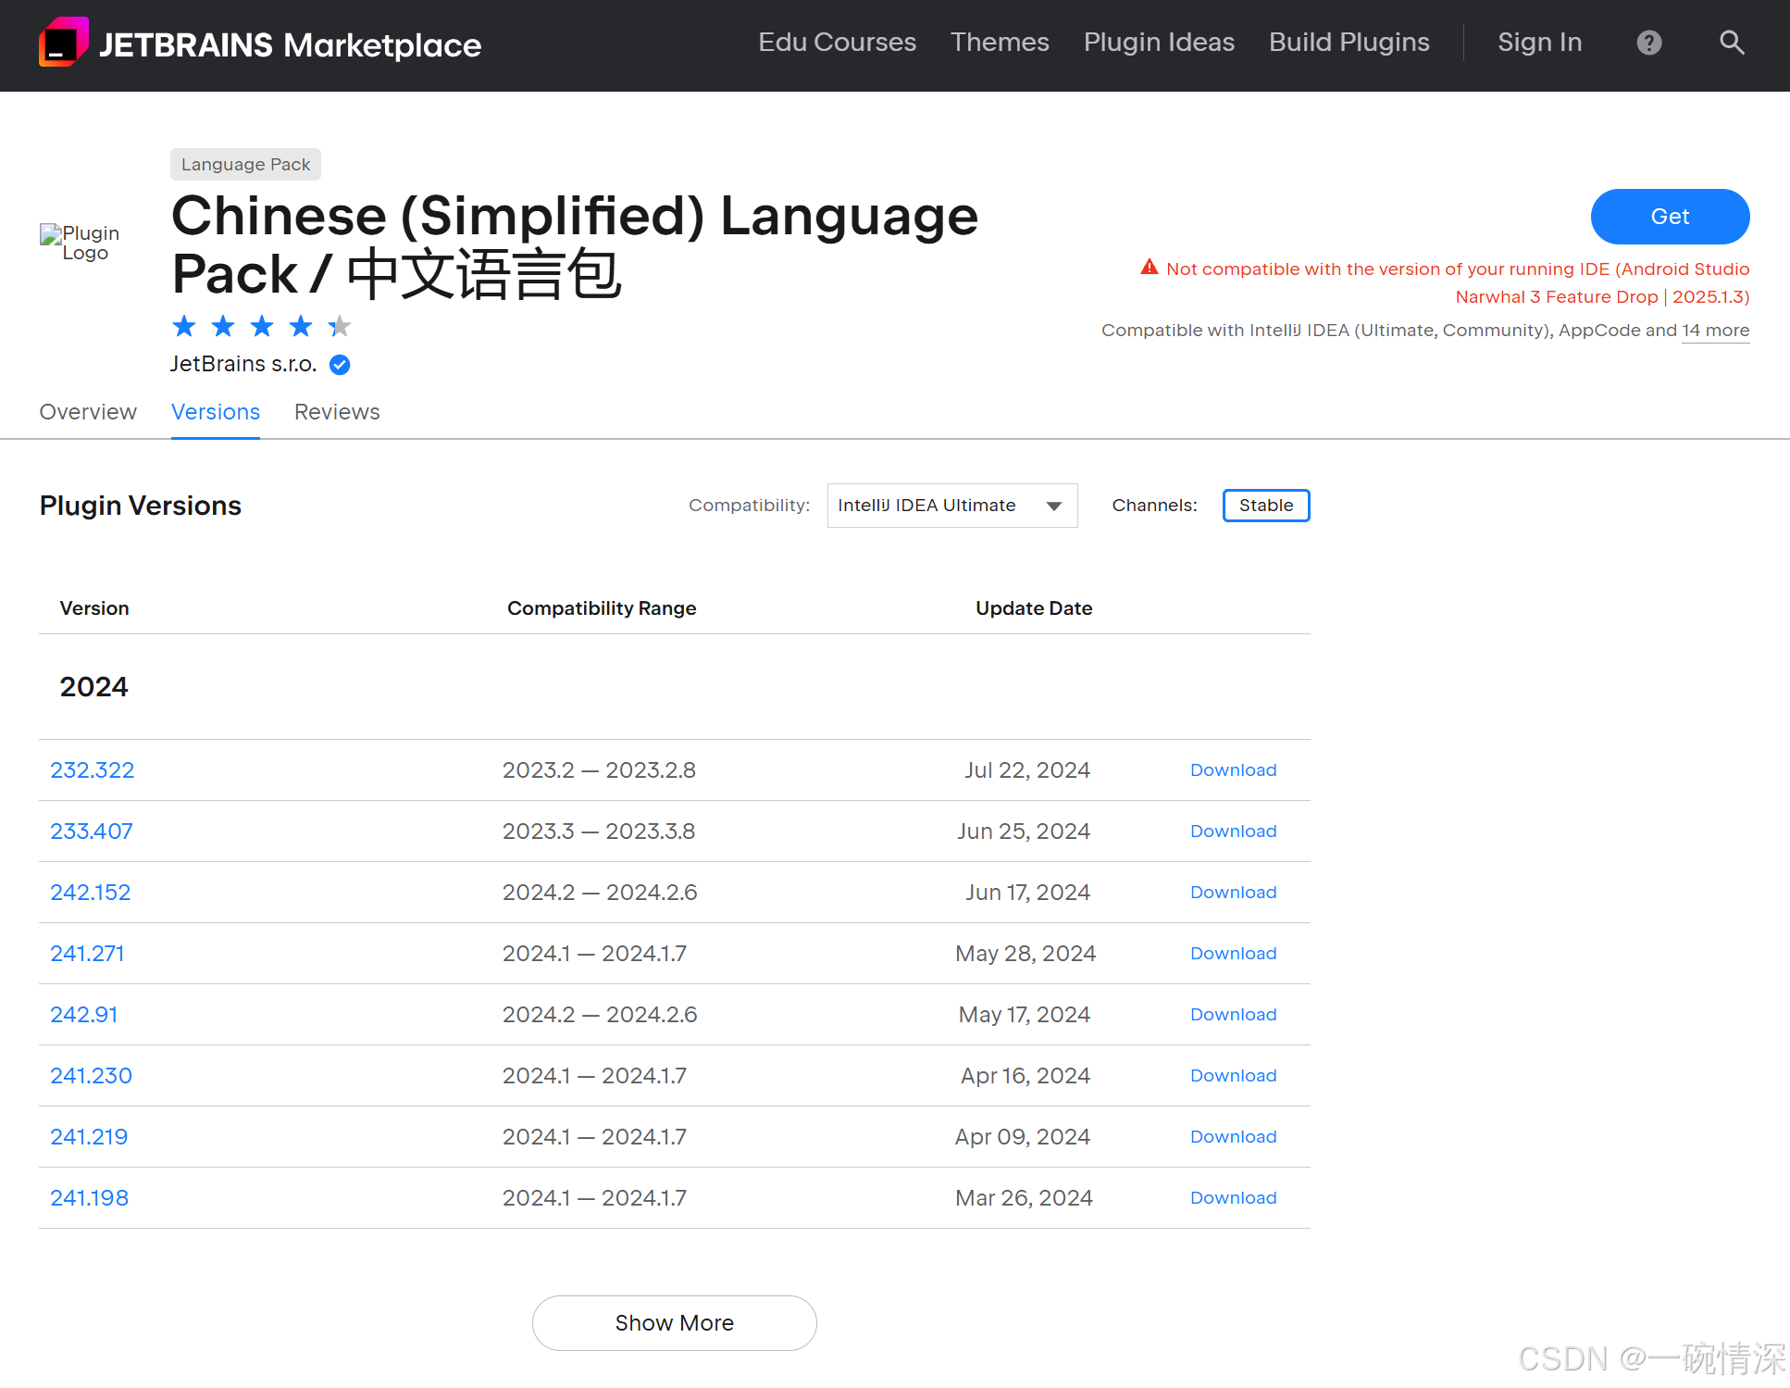Viewport: 1790px width, 1388px height.
Task: Open the Compatibility IntelliJ IDEA Ultimate dropdown
Action: tap(952, 506)
